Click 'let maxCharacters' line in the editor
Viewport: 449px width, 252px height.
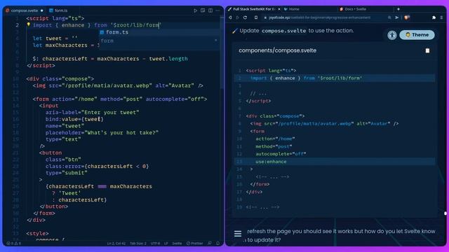65,45
